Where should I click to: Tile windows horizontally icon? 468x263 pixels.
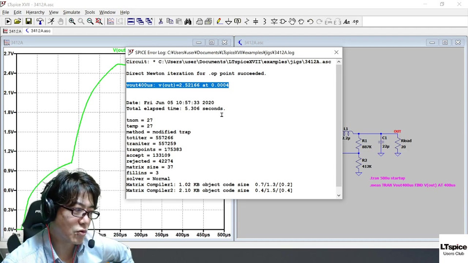point(131,21)
